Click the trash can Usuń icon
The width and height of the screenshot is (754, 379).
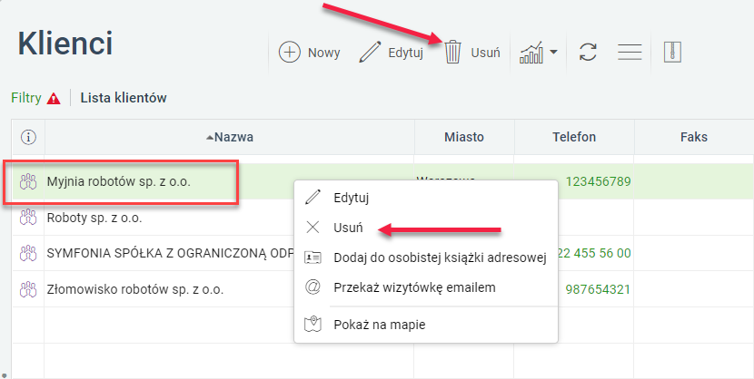[x=452, y=52]
